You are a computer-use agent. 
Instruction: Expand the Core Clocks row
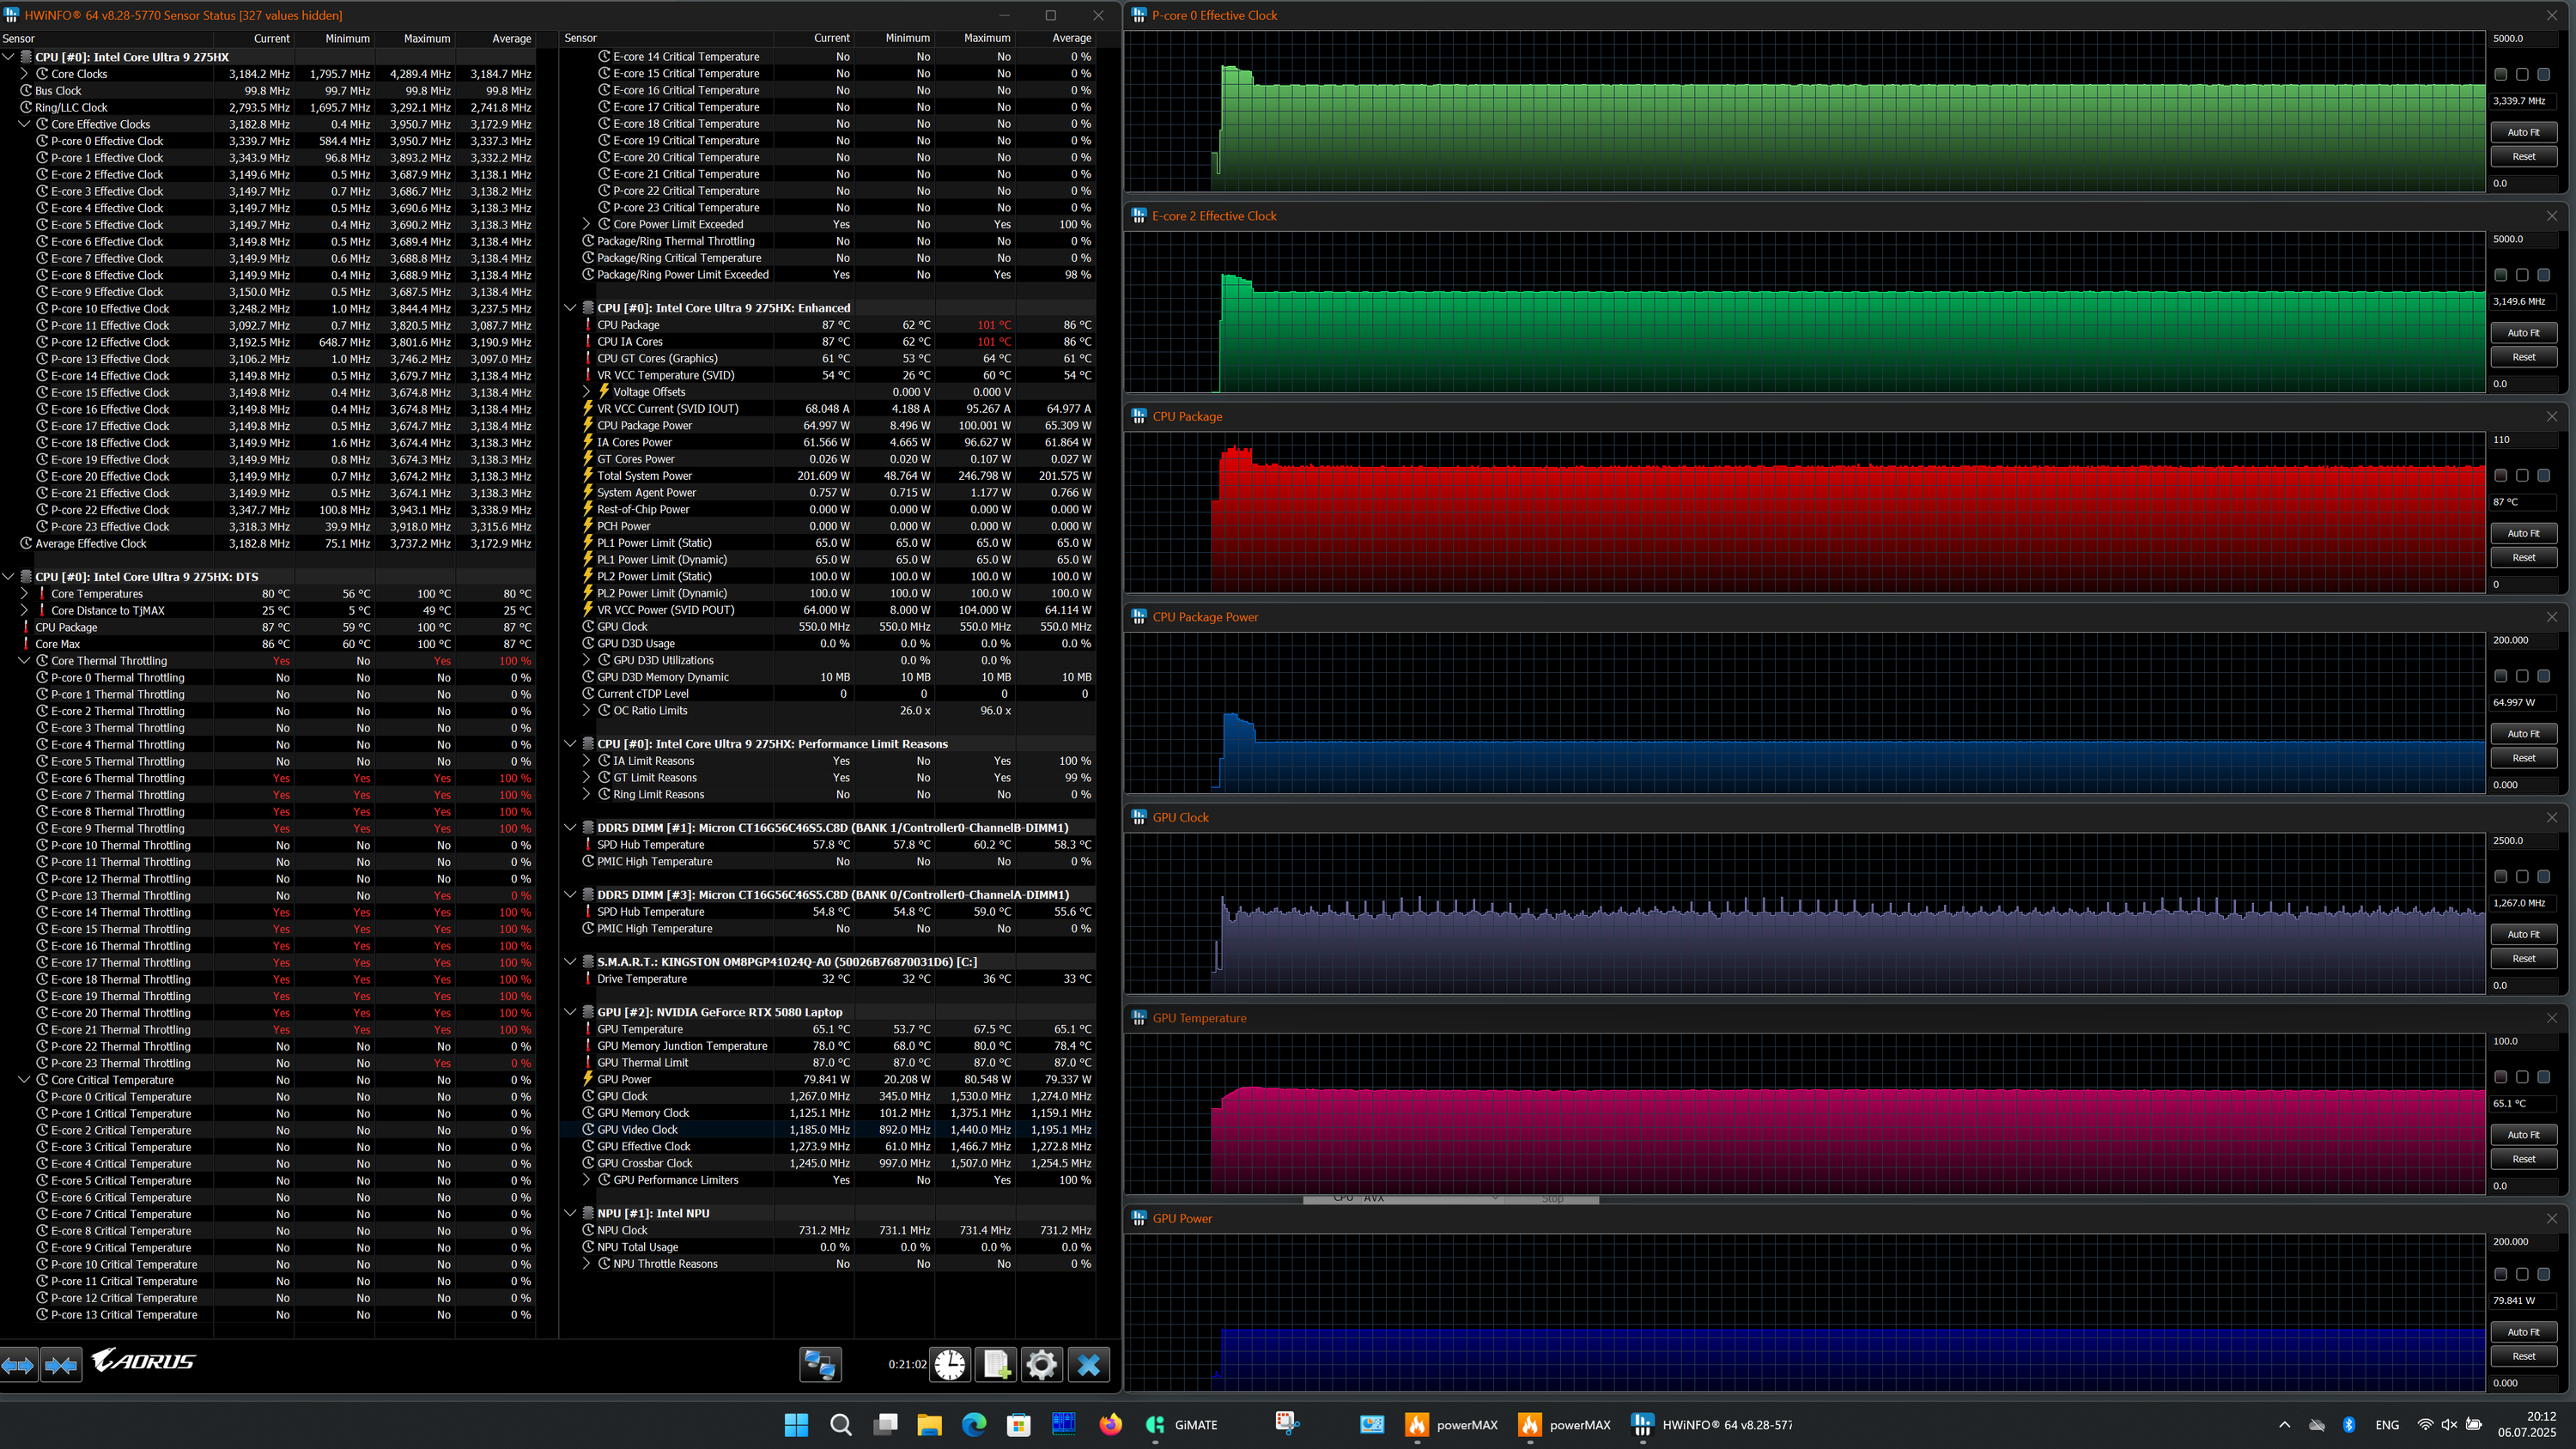coord(25,74)
